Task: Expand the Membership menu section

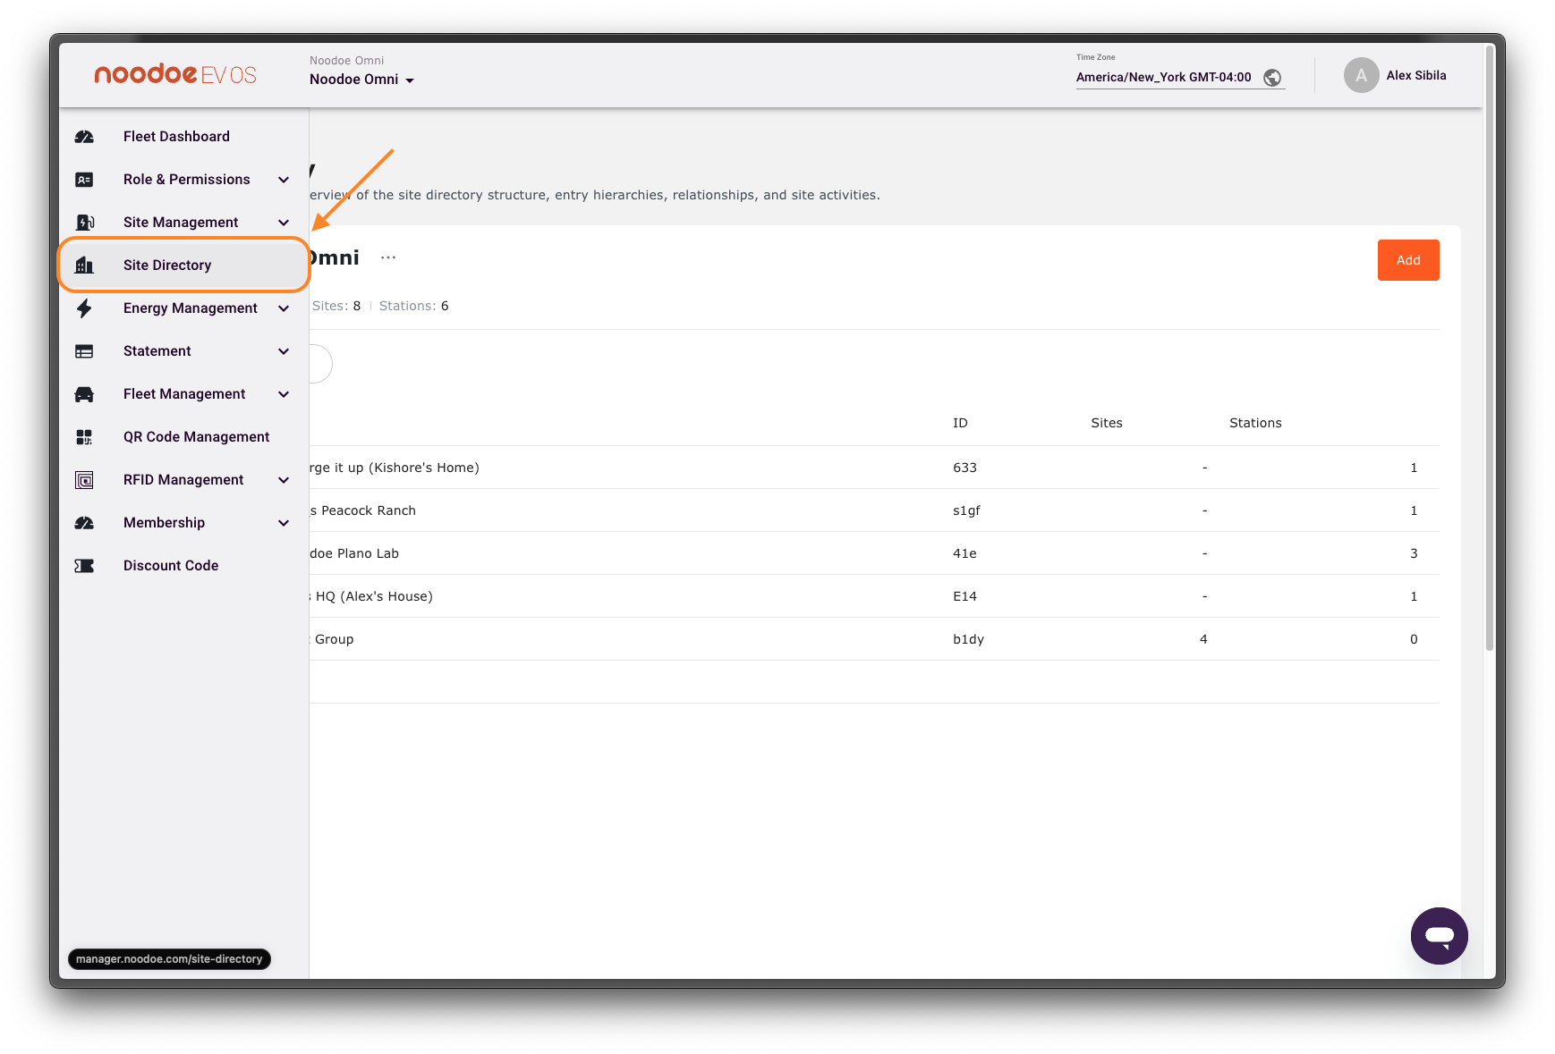Action: (x=284, y=523)
